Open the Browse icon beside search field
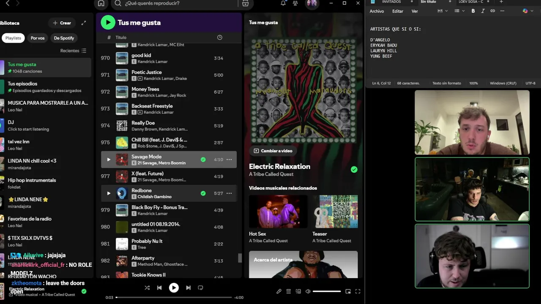The width and height of the screenshot is (541, 304). [x=245, y=3]
